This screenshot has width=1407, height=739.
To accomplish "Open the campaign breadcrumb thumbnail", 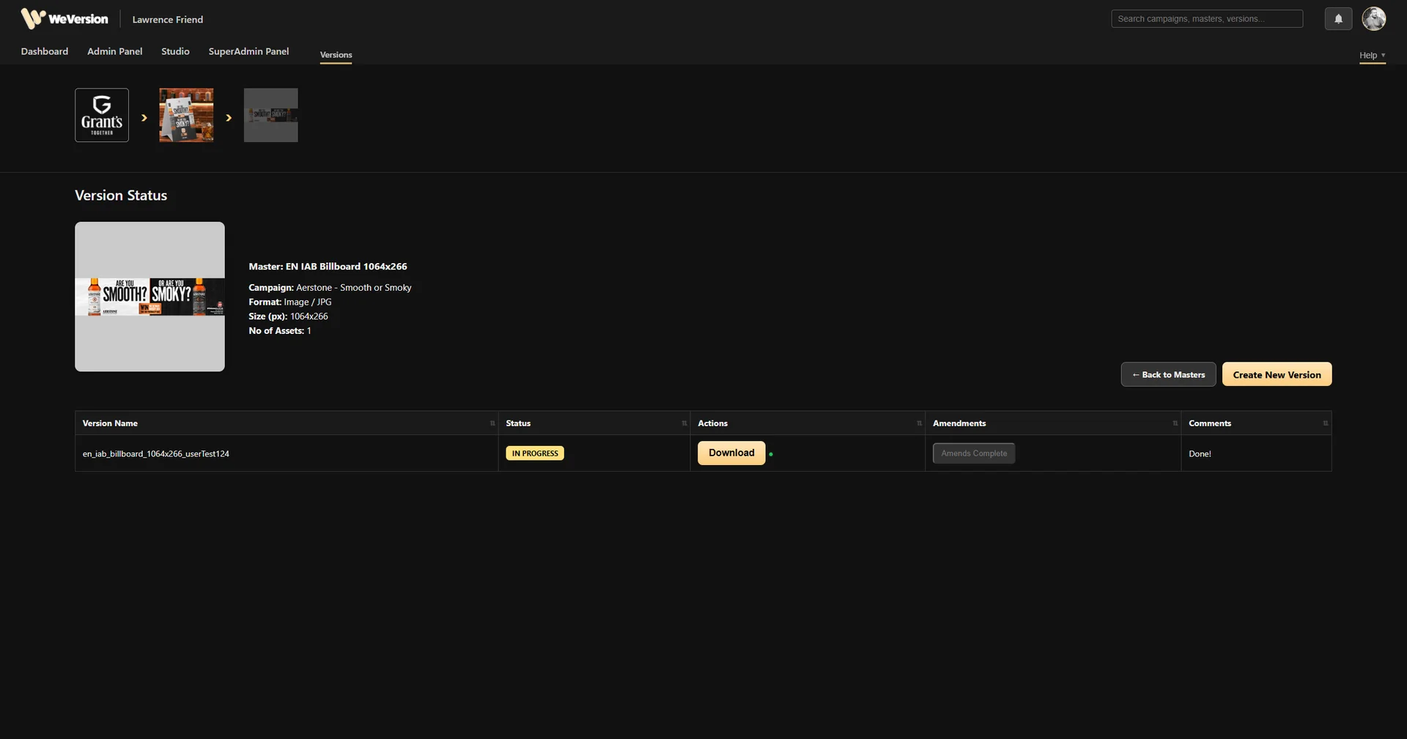I will pyautogui.click(x=186, y=115).
